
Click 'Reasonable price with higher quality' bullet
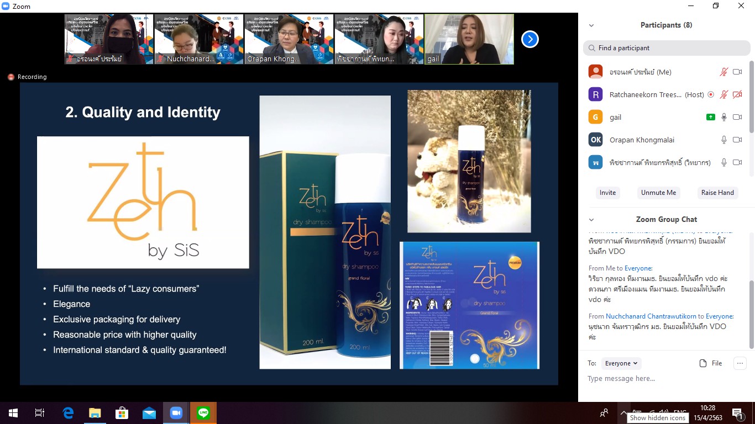click(125, 335)
